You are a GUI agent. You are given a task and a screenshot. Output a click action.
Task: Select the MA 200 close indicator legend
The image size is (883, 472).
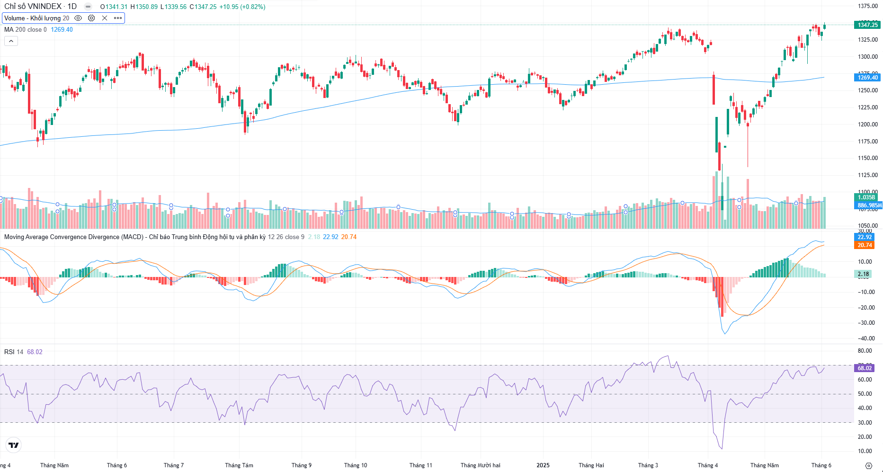coord(26,29)
